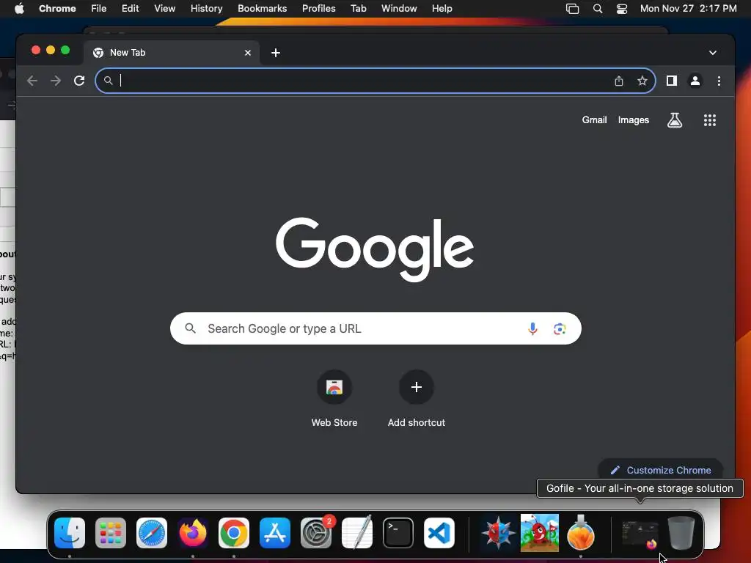Viewport: 751px width, 563px height.
Task: Open TextEdit from the Dock
Action: [357, 532]
